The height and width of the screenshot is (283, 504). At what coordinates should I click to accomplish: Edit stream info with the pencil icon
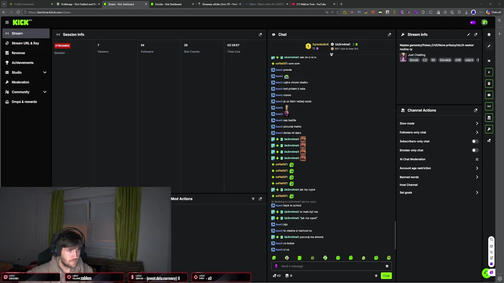click(468, 35)
